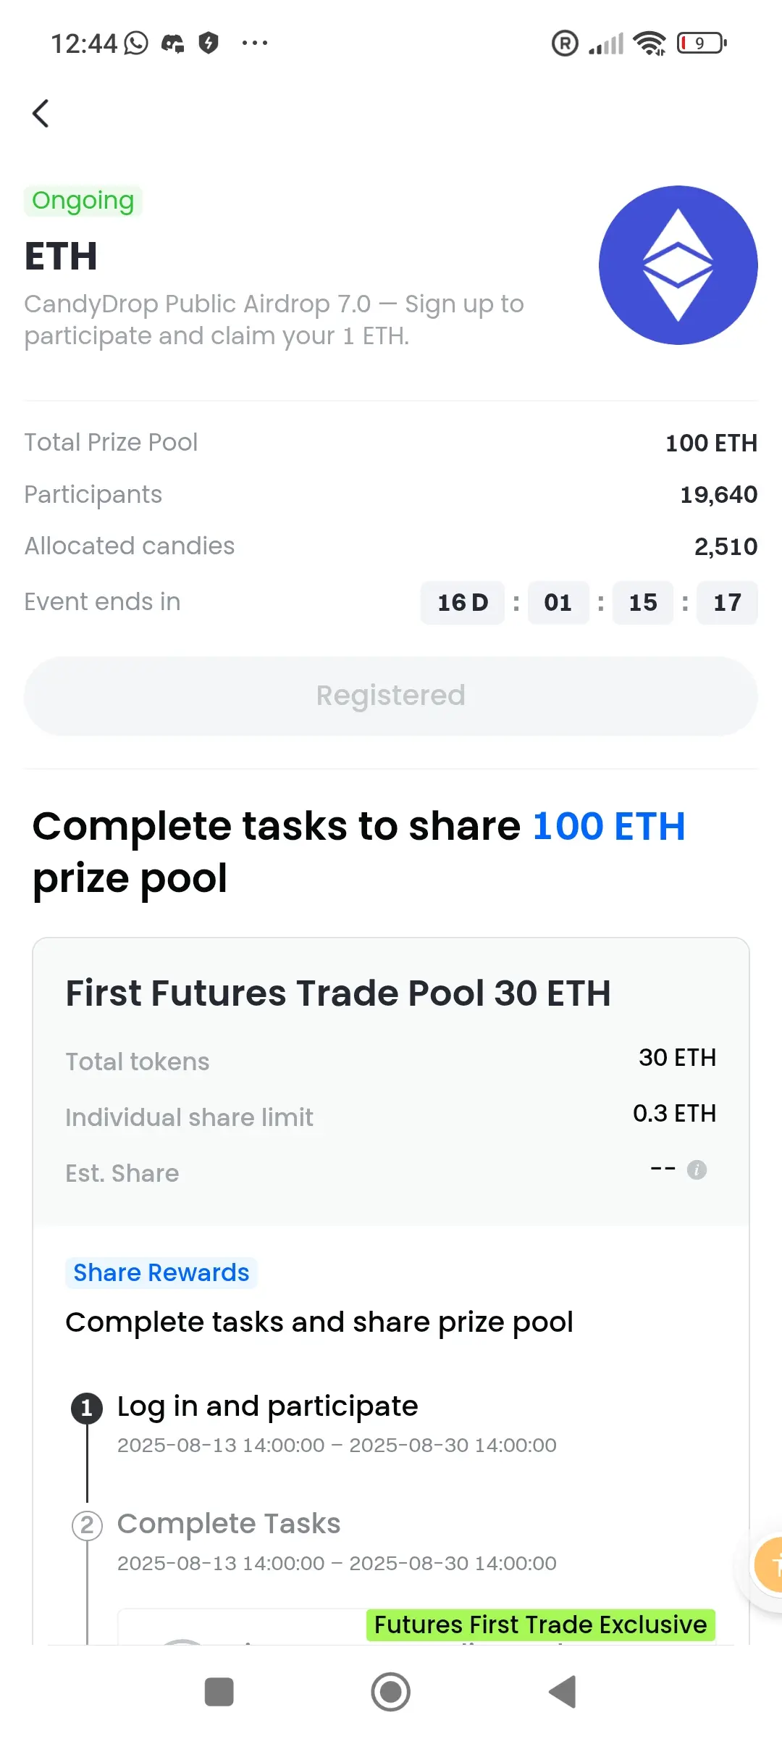Select step 1 Log in and participate
The height and width of the screenshot is (1739, 782).
click(x=267, y=1406)
